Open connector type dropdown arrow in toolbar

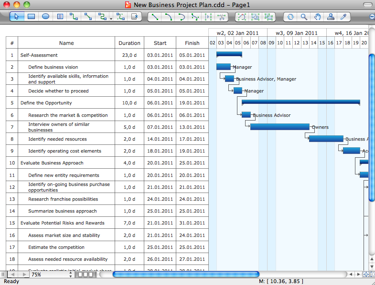click(111, 19)
